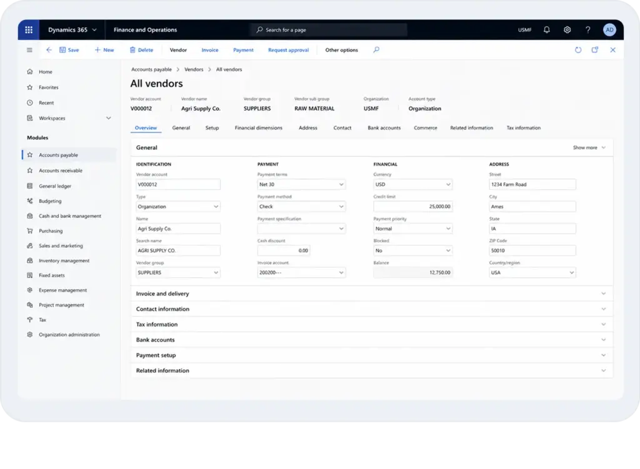Click the Street field with 1234 Farm Road
Image resolution: width=640 pixels, height=469 pixels.
pos(532,184)
